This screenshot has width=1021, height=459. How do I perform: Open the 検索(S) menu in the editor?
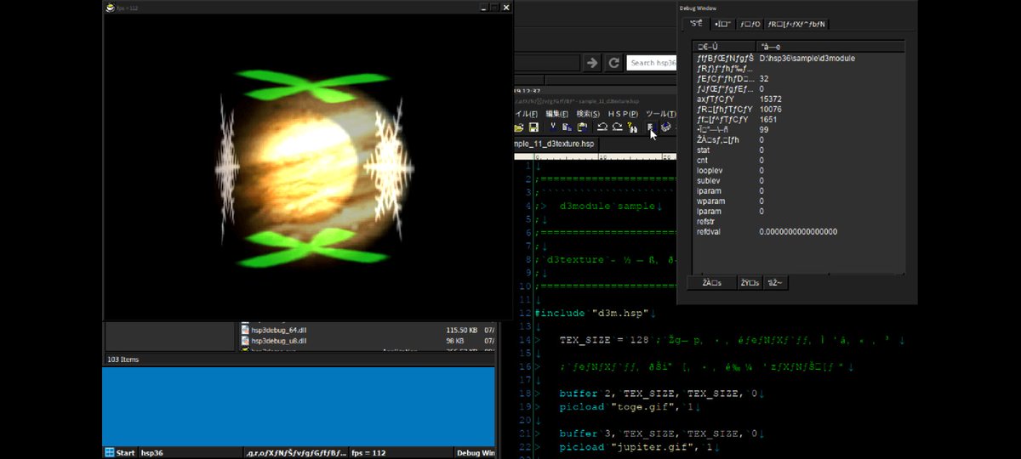click(x=588, y=114)
